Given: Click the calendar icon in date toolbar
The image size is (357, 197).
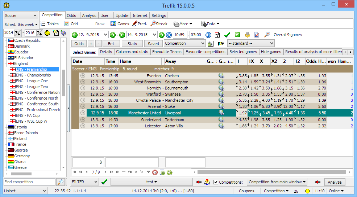Looking at the screenshot, I should [217, 35].
